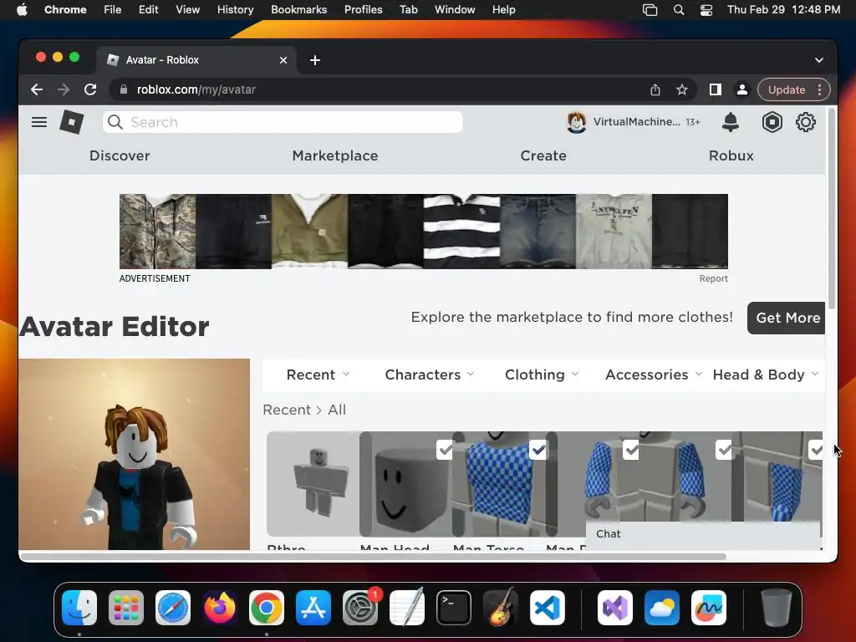Image resolution: width=856 pixels, height=642 pixels.
Task: Click the VirtualMachine avatar headshot
Action: pos(577,122)
